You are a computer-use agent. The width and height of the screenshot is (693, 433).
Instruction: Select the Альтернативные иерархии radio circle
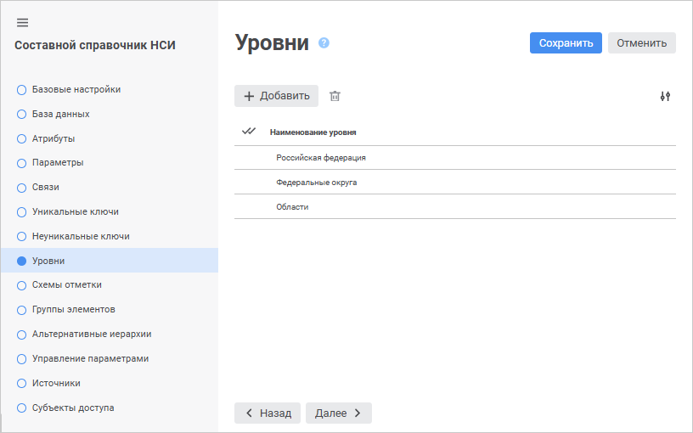(22, 335)
